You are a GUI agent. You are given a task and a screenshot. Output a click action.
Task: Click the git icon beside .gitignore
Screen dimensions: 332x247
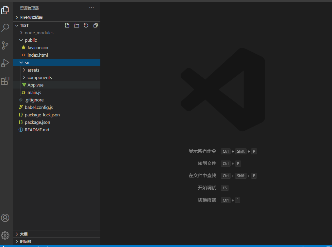click(21, 100)
